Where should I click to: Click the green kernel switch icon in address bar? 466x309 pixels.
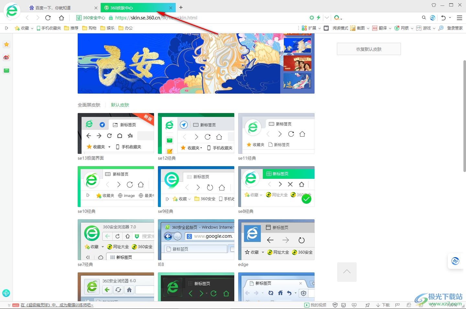pos(312,17)
